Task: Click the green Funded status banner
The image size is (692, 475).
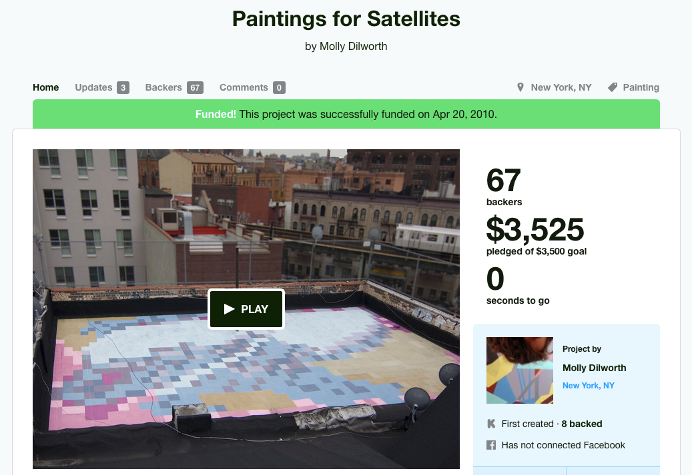Action: [x=346, y=114]
